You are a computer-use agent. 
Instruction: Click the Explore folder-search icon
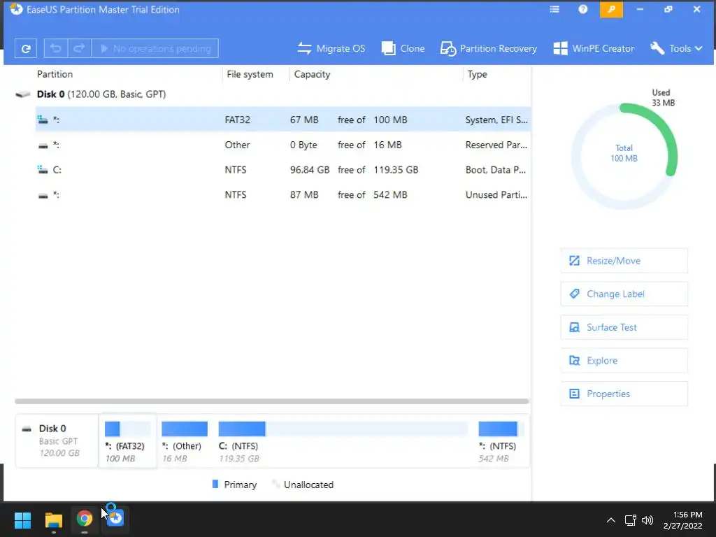pos(574,361)
